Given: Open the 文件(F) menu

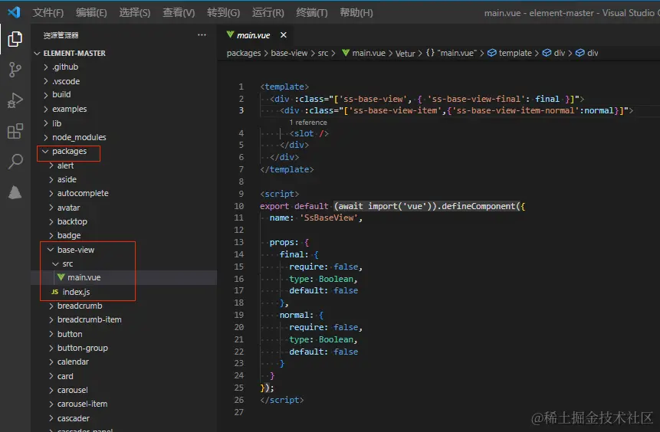Looking at the screenshot, I should (48, 12).
